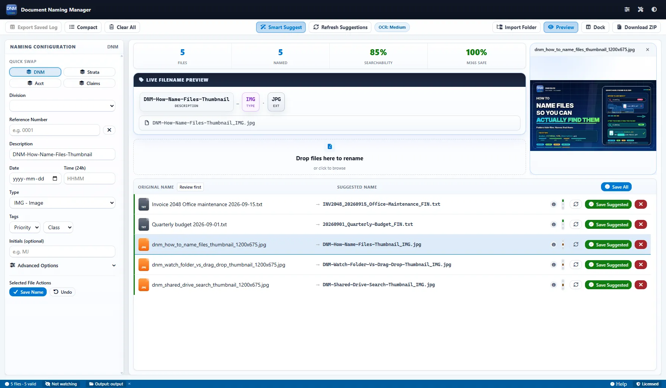Click Output: output folder status item

point(106,384)
